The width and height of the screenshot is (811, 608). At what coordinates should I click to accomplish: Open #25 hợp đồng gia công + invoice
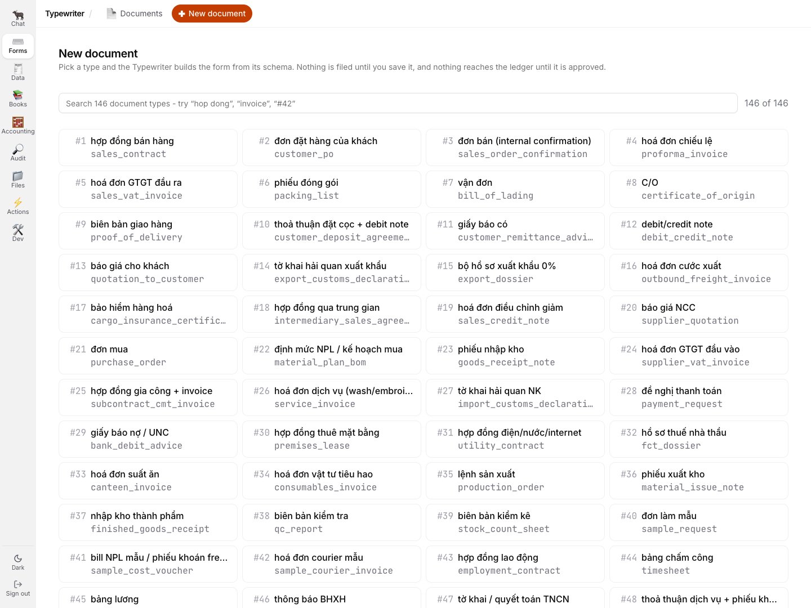coord(148,397)
